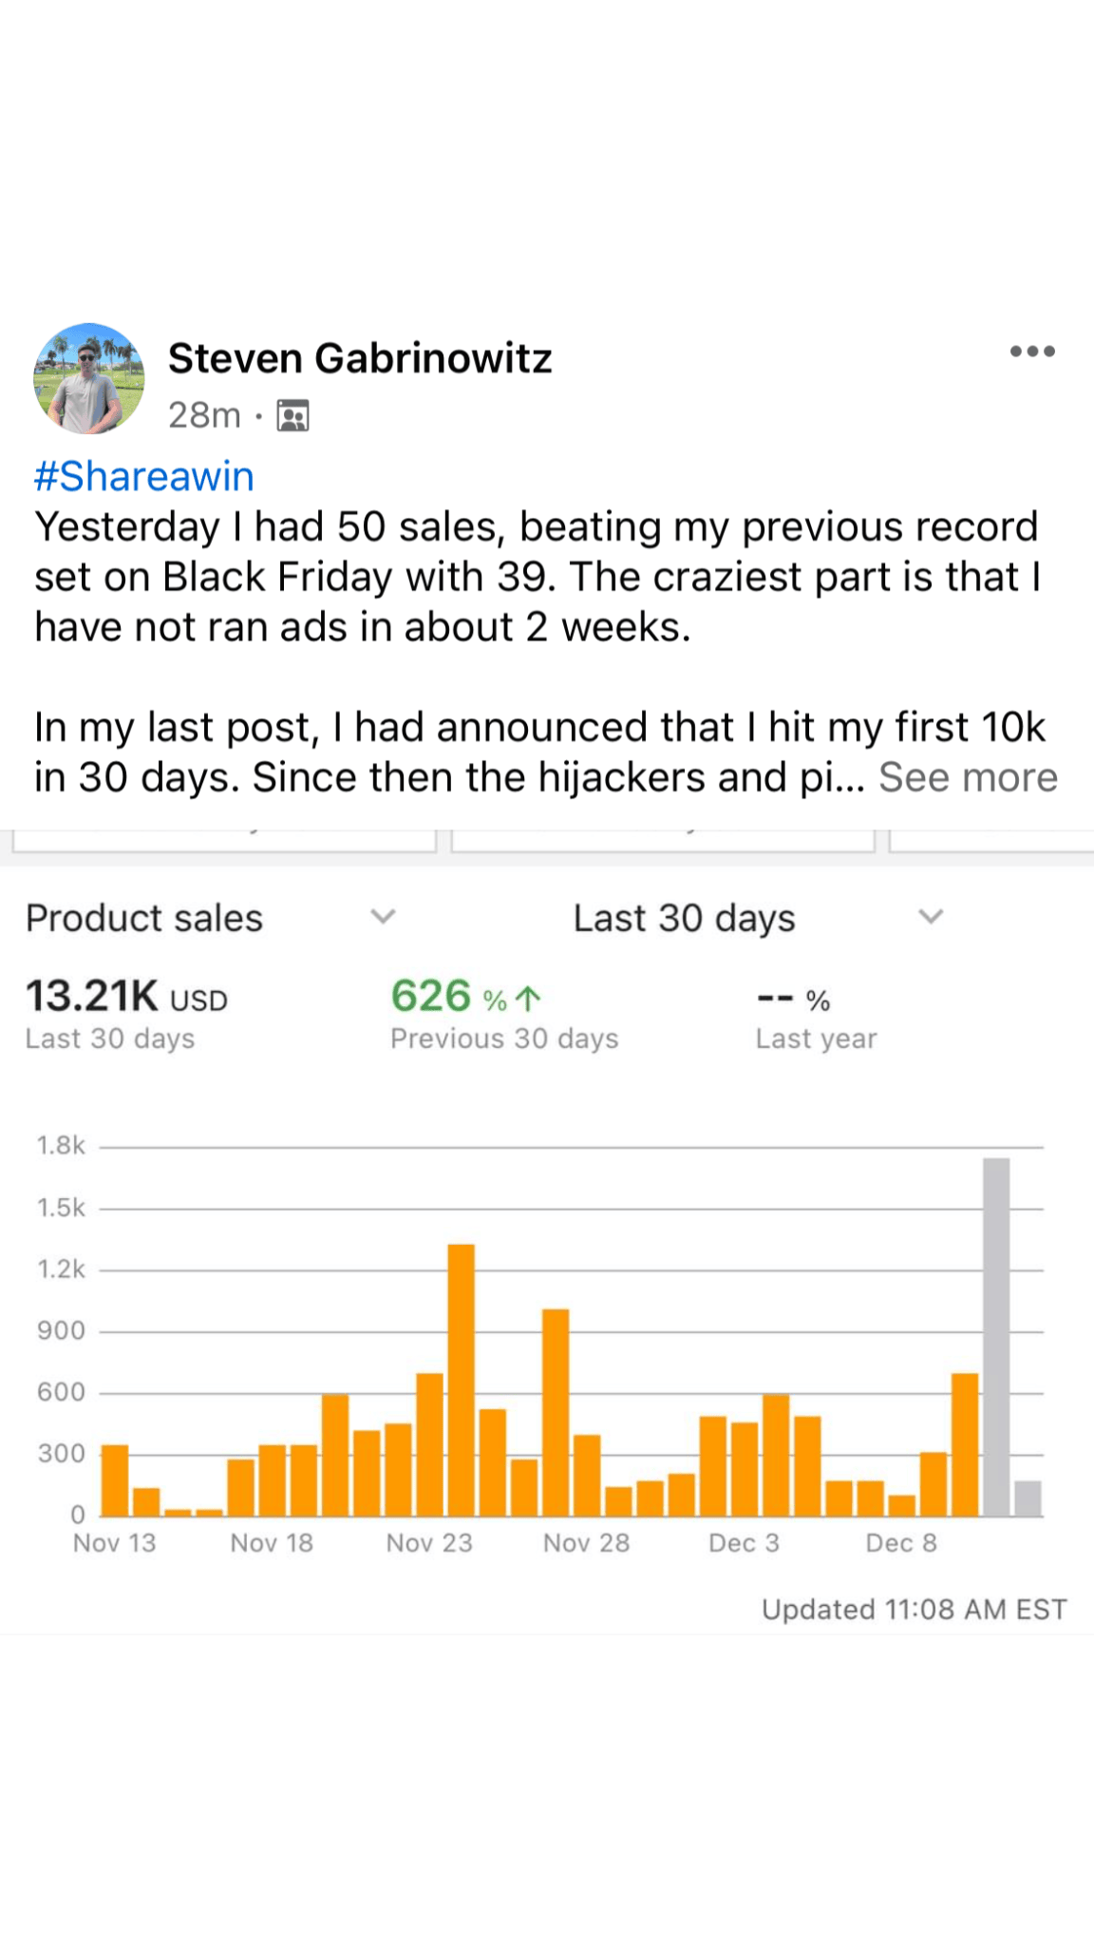Click the short gray bar at chart end
The height and width of the screenshot is (1946, 1094).
pyautogui.click(x=1028, y=1498)
